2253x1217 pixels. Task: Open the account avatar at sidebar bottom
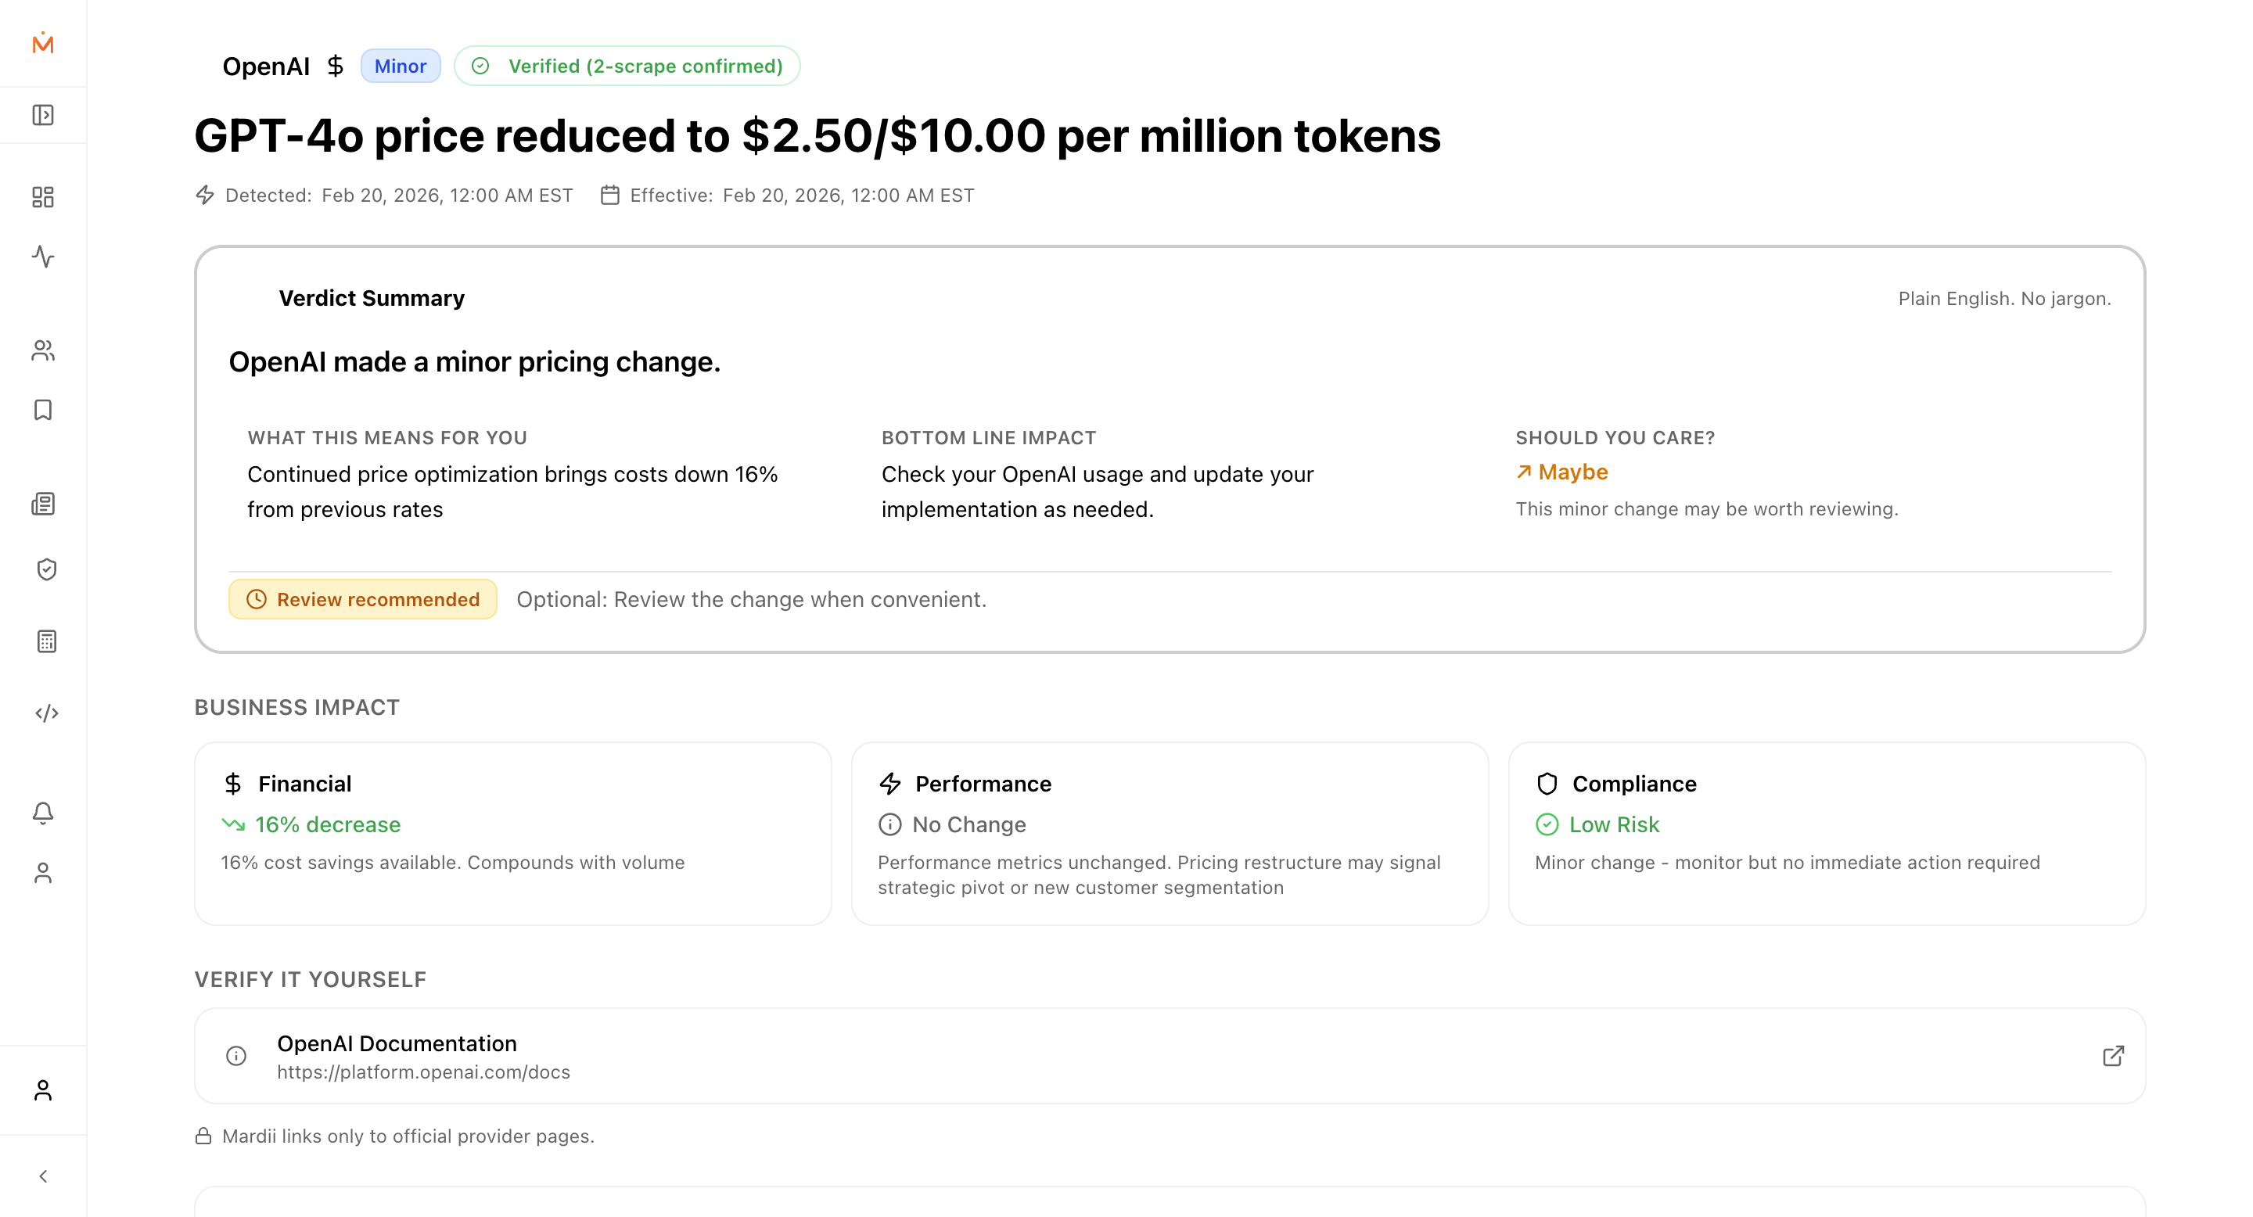[x=43, y=1090]
